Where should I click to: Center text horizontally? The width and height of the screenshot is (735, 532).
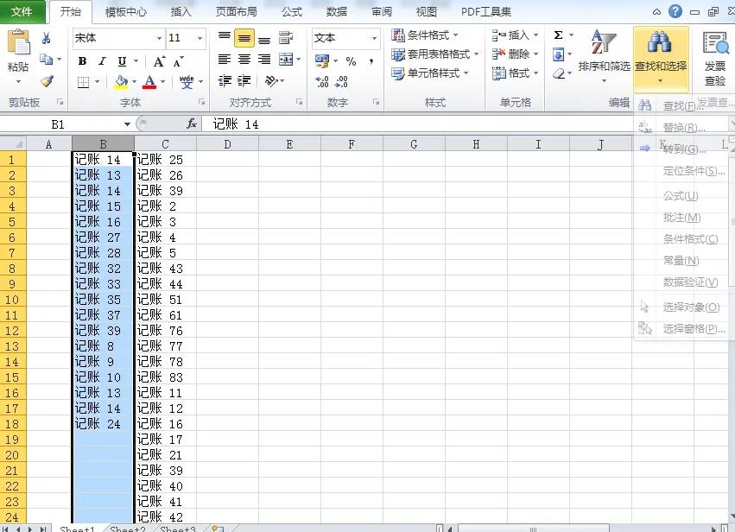point(244,59)
